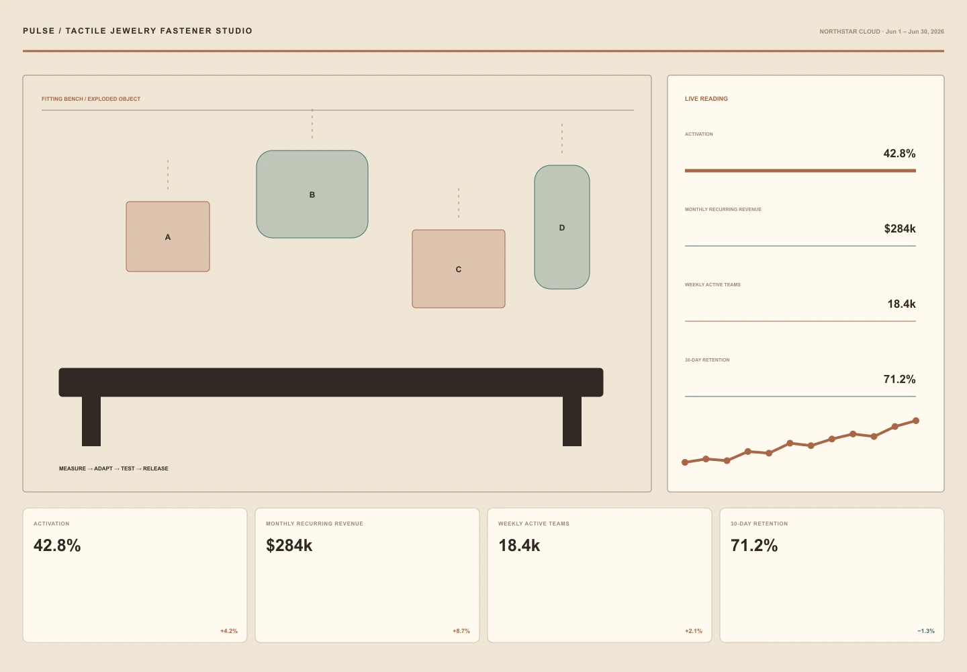Image resolution: width=967 pixels, height=672 pixels.
Task: Click the 'ACTIVATION' label in Live Reading
Action: (699, 134)
